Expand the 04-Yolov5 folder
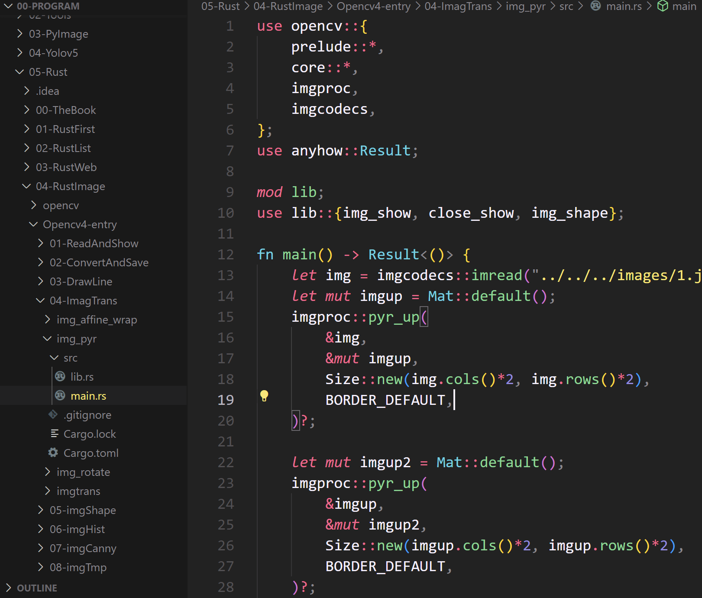Screen dimensions: 702x598 (x=19, y=53)
